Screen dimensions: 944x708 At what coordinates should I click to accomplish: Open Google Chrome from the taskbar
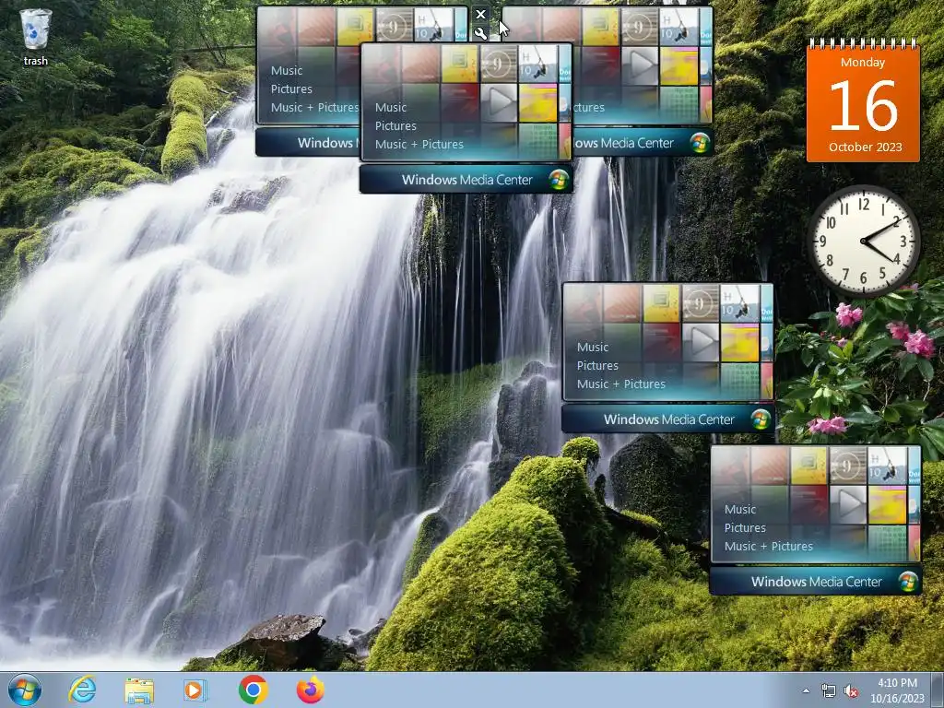pos(253,690)
